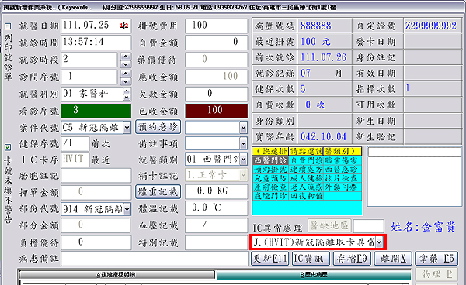Decrease 就診時段 with the down arrow
Viewport: 466px width, 285px height.
coord(126,64)
